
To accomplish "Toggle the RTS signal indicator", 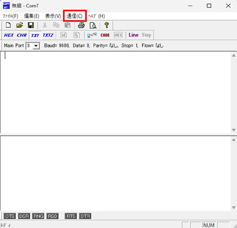I will coord(71,216).
